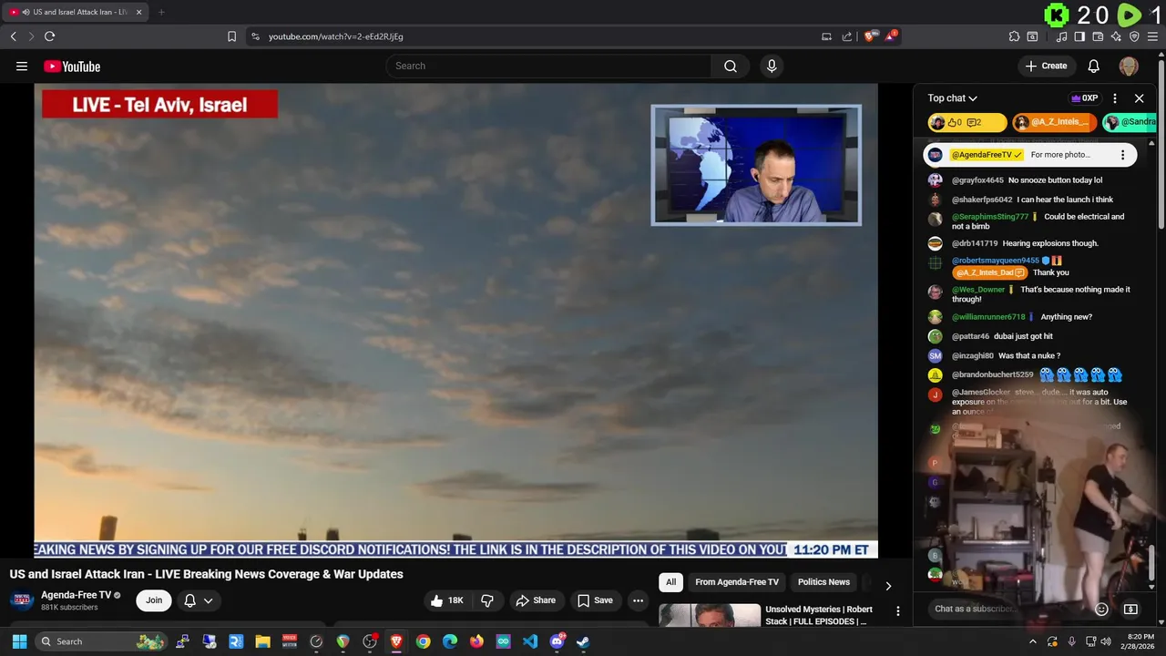Open the YouTube guide hamburger menu
The width and height of the screenshot is (1166, 656).
coord(22,66)
